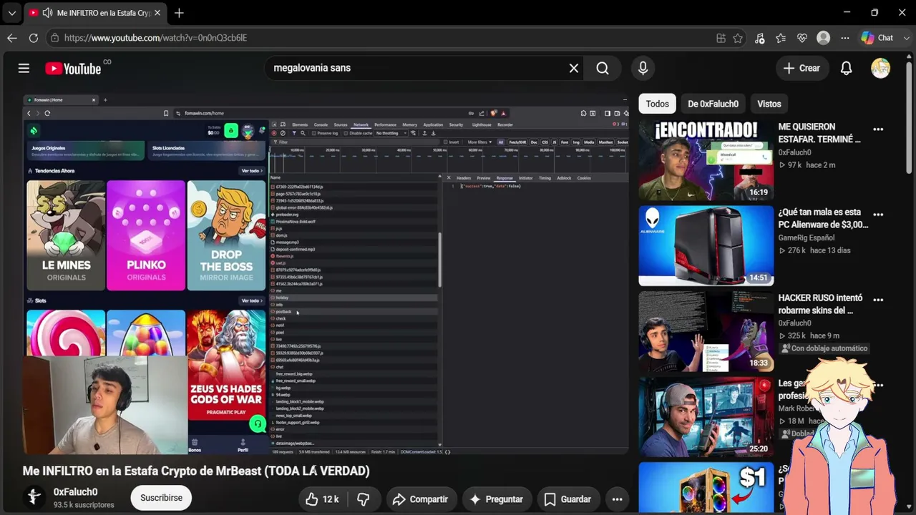Select the Todos filter chip
The image size is (916, 515).
coord(657,104)
